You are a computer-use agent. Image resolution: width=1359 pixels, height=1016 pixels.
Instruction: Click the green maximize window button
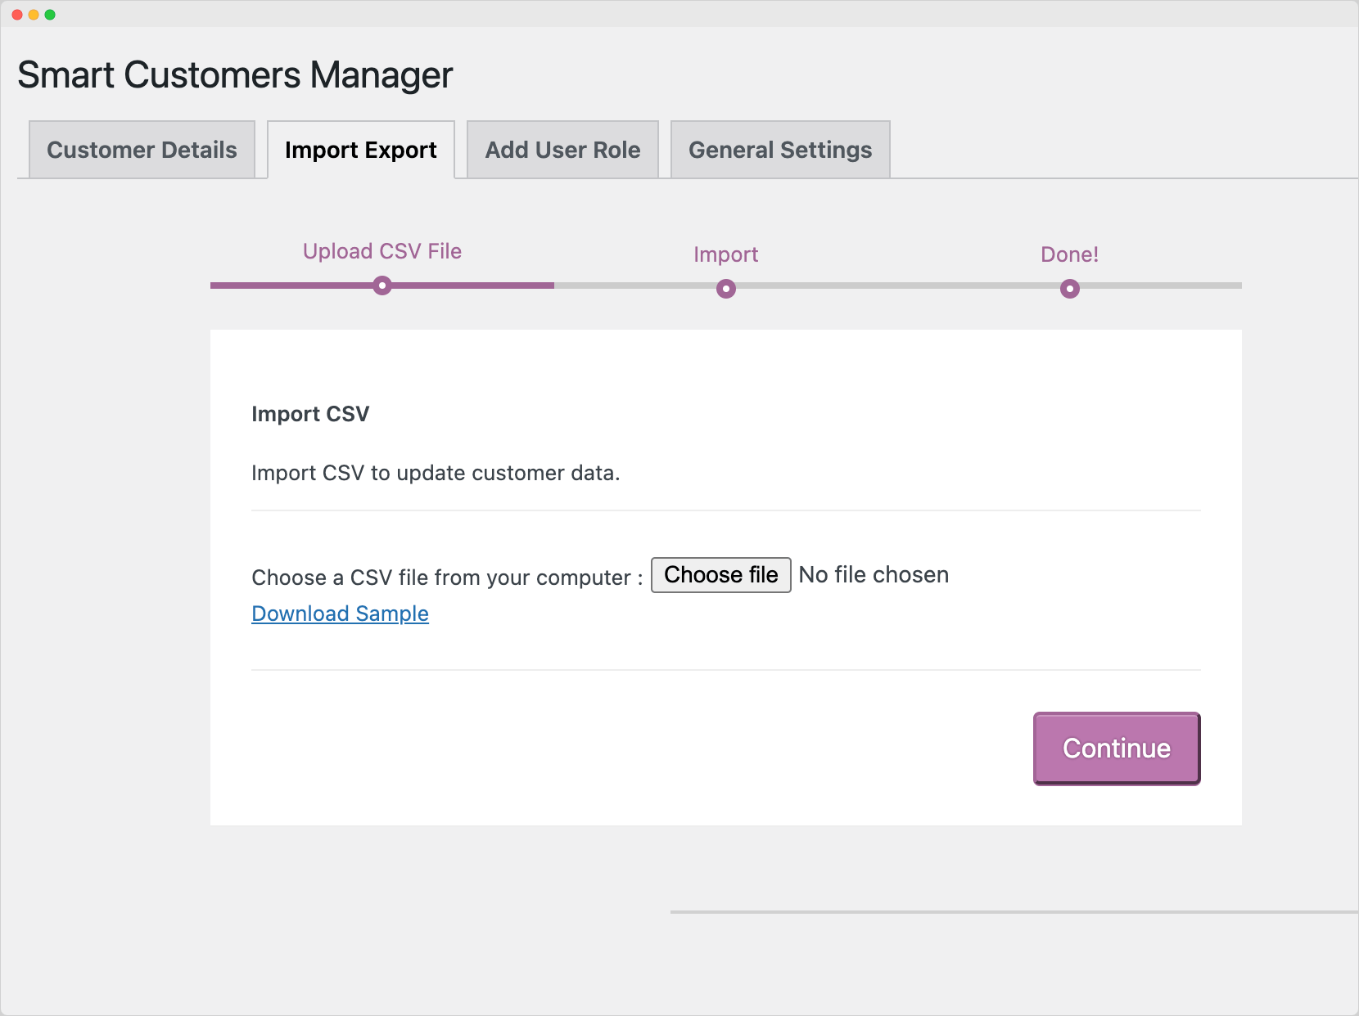(x=50, y=15)
